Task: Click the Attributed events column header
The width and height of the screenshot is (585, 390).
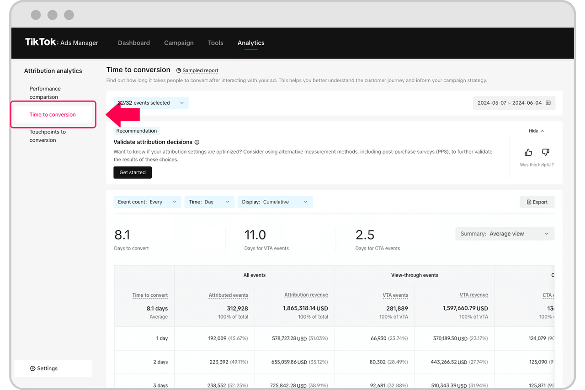Action: [x=229, y=295]
